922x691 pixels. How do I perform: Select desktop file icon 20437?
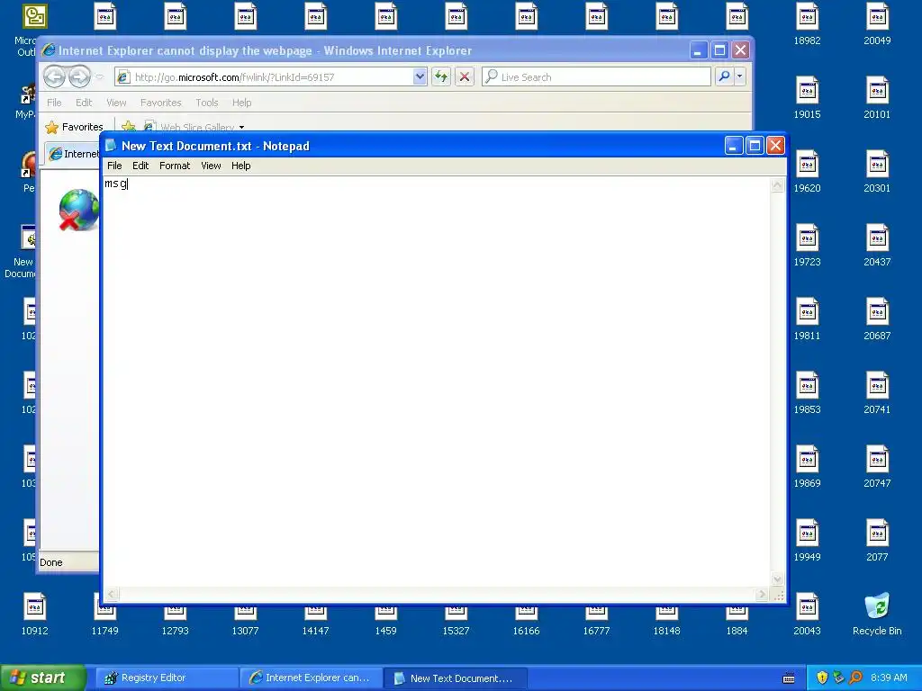pyautogui.click(x=877, y=246)
